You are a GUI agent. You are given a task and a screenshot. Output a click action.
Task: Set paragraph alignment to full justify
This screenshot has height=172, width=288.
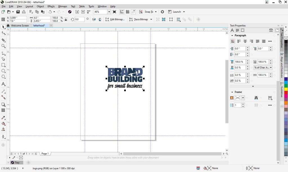(258, 41)
